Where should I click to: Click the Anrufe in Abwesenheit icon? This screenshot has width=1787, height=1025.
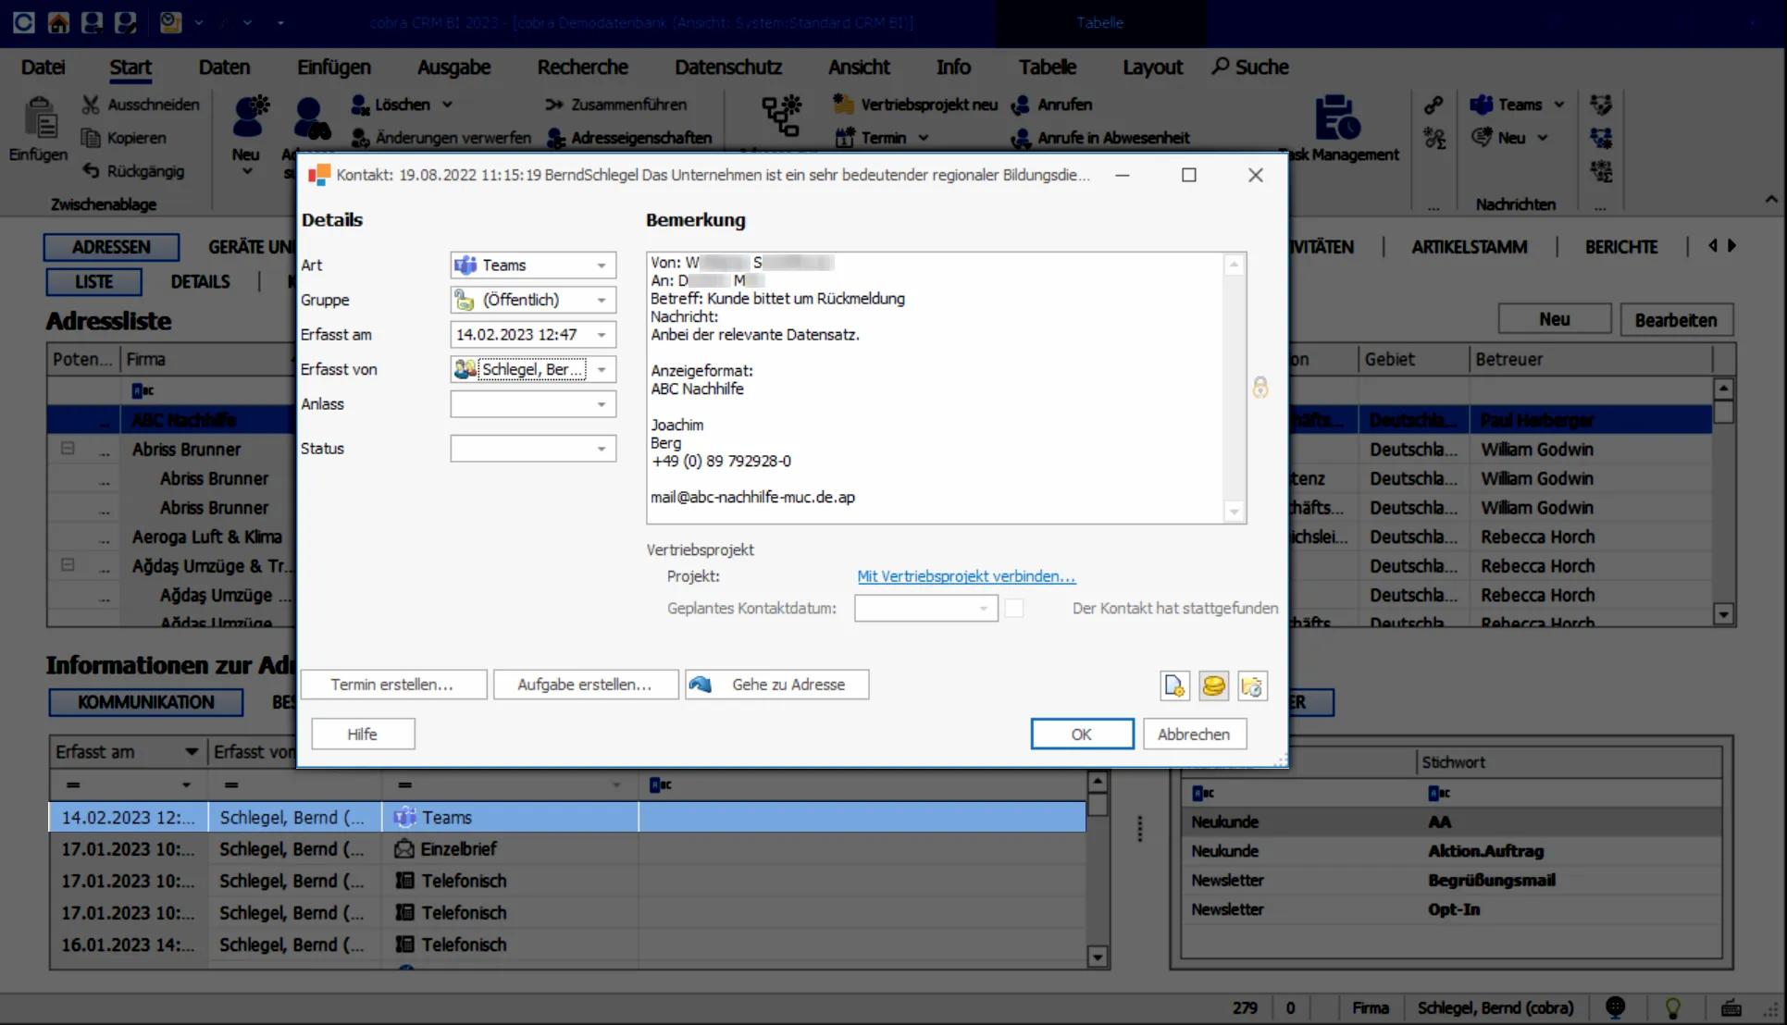point(1021,138)
